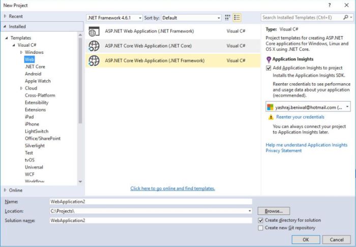The width and height of the screenshot is (356, 247).
Task: Open the account email dropdown
Action: pos(308,107)
